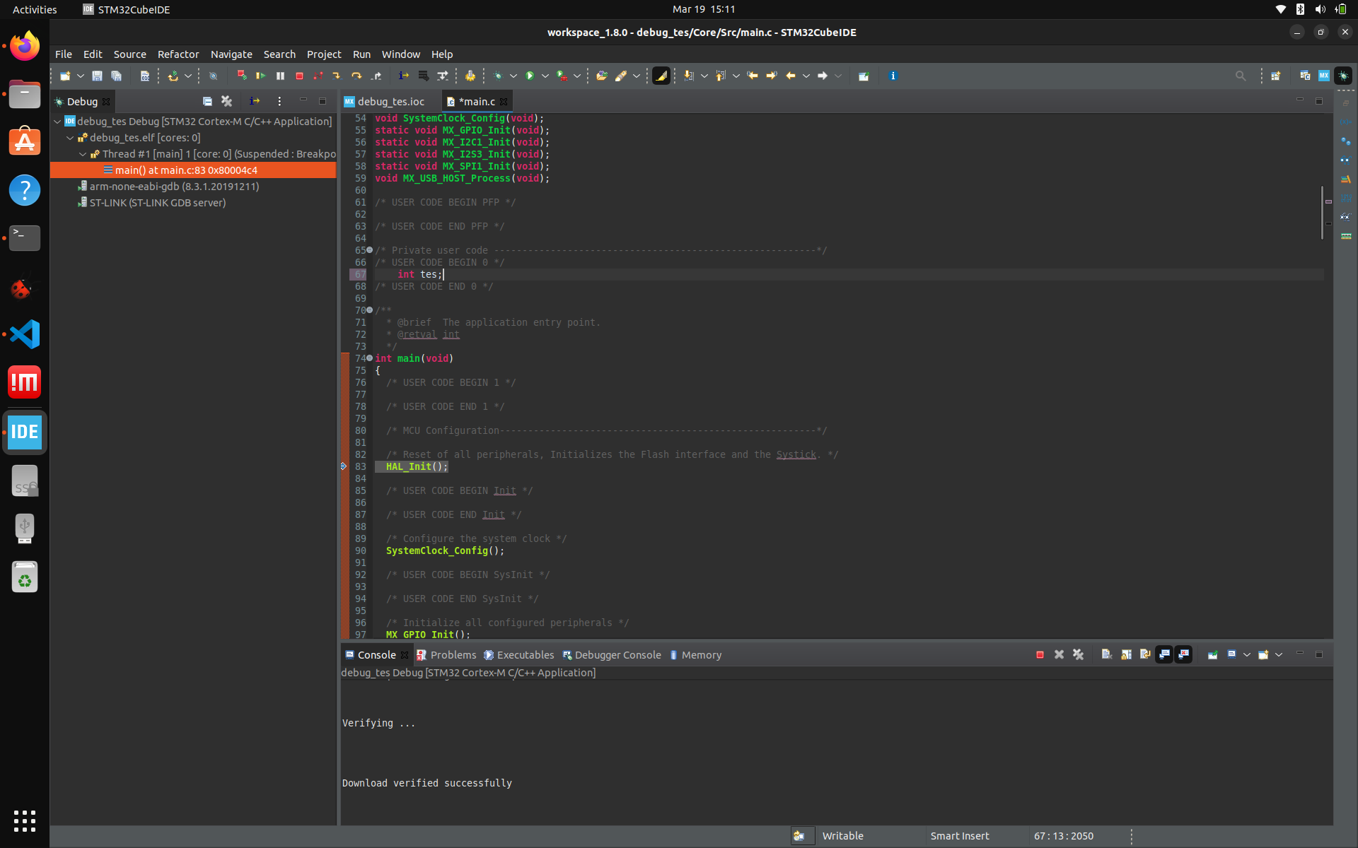Click the Step Over icon
Image resolution: width=1358 pixels, height=848 pixels.
(x=356, y=76)
